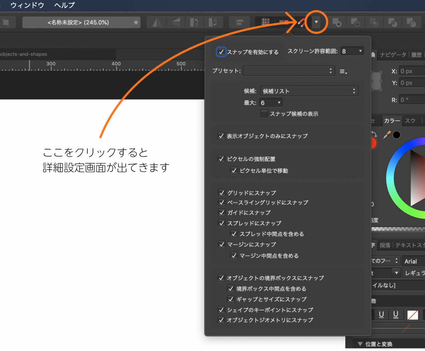
Task: Expand the プリセット dropdown menu
Action: pyautogui.click(x=288, y=71)
